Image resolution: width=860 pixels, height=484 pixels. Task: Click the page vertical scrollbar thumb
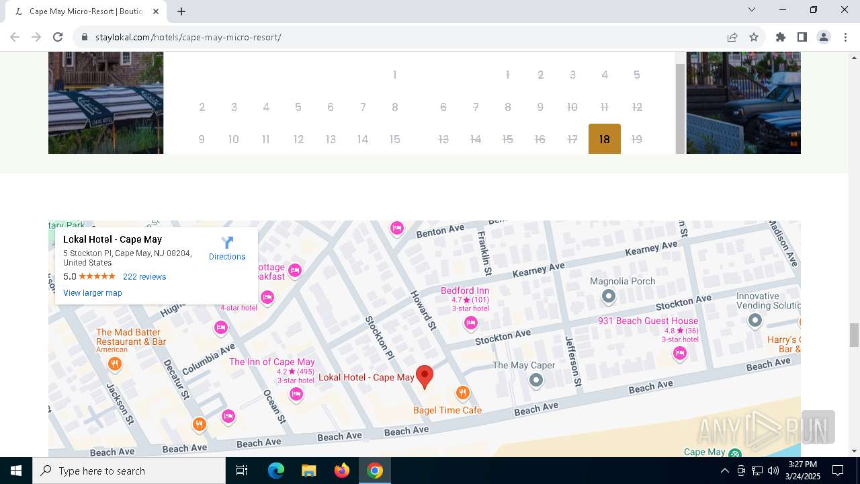pyautogui.click(x=854, y=335)
